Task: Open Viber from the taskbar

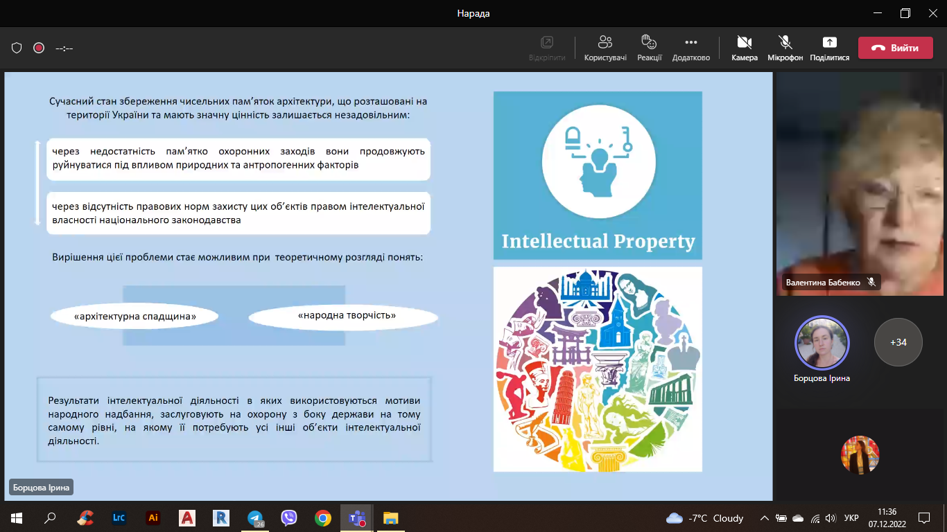Action: pos(289,517)
